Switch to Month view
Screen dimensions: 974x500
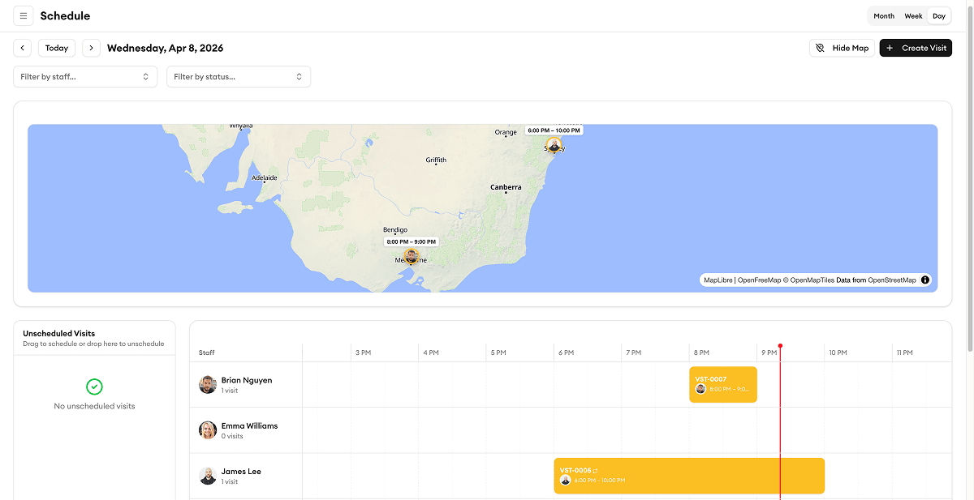click(884, 15)
